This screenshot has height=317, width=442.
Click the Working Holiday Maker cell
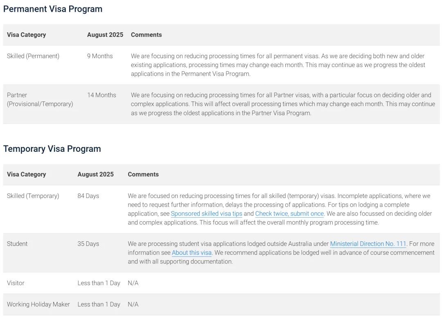[x=38, y=304]
